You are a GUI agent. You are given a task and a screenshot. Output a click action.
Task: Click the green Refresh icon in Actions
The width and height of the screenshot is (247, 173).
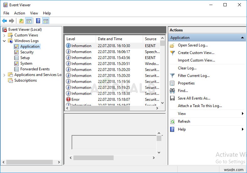pyautogui.click(x=172, y=122)
